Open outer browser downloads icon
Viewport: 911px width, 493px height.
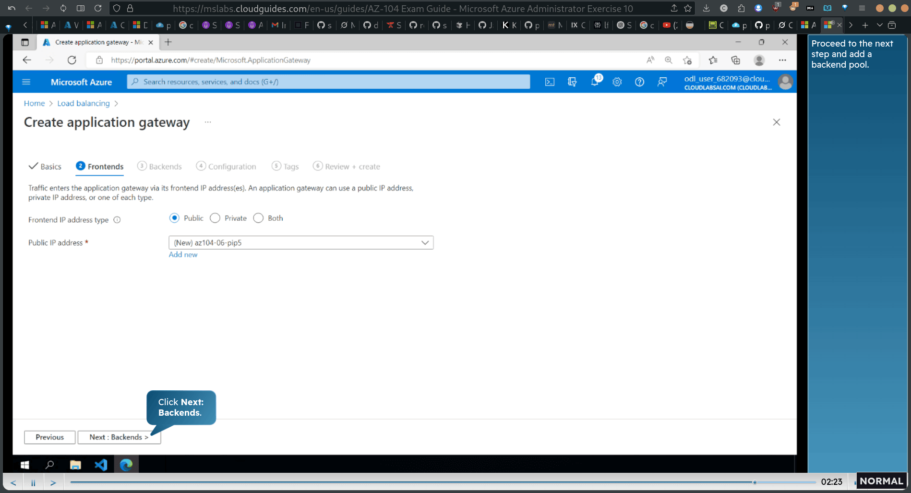pyautogui.click(x=706, y=8)
